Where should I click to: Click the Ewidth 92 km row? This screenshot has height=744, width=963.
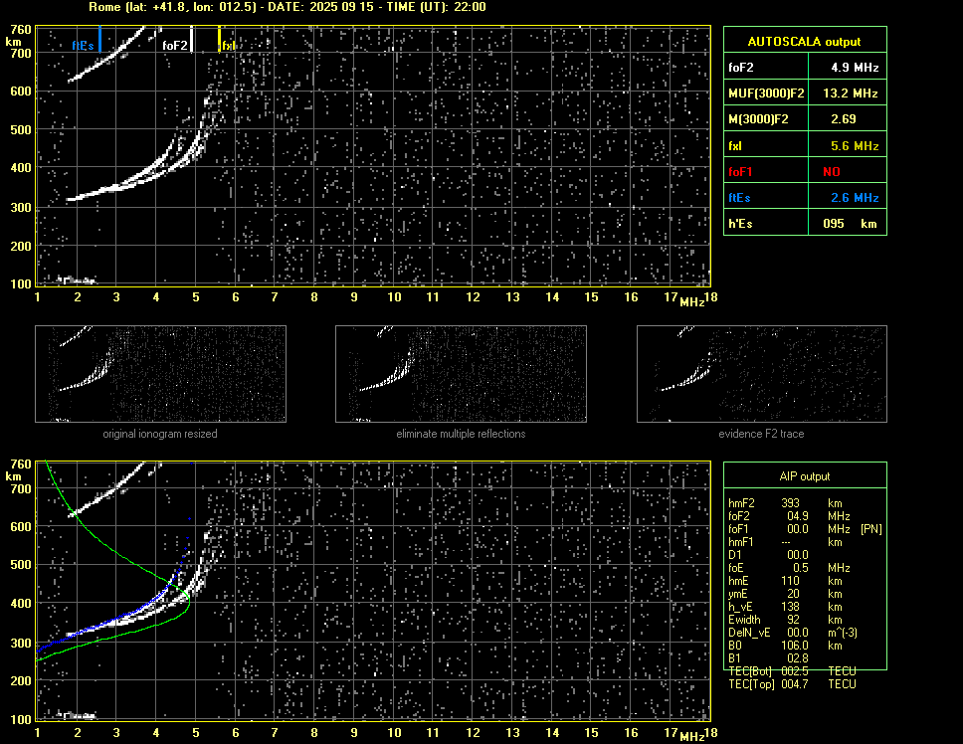(785, 620)
